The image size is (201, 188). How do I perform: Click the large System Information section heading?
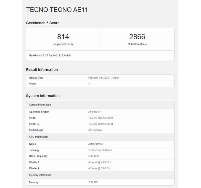coord(43,96)
